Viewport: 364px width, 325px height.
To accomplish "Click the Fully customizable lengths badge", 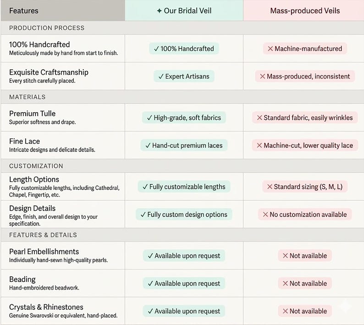I will pyautogui.click(x=184, y=187).
